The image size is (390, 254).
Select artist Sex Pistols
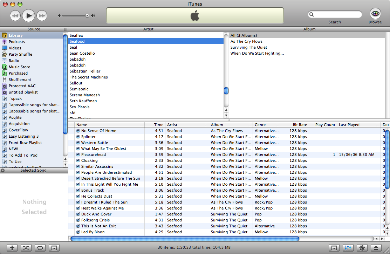click(146, 107)
